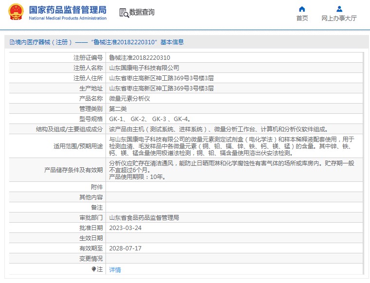Click the 变更情况 label
This screenshot has width=370, height=283.
pos(91,259)
